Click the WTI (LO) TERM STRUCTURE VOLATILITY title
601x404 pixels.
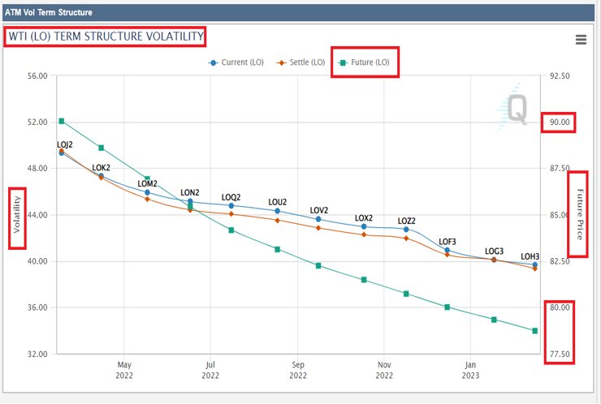(x=106, y=37)
